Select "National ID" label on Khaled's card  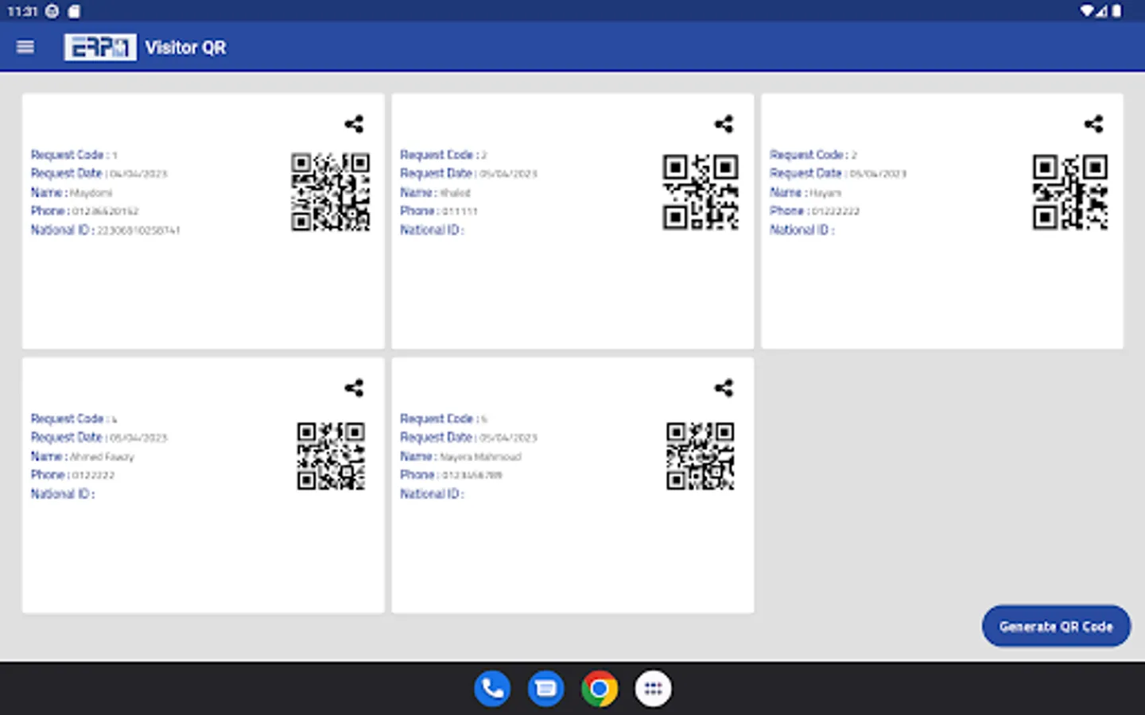click(430, 230)
